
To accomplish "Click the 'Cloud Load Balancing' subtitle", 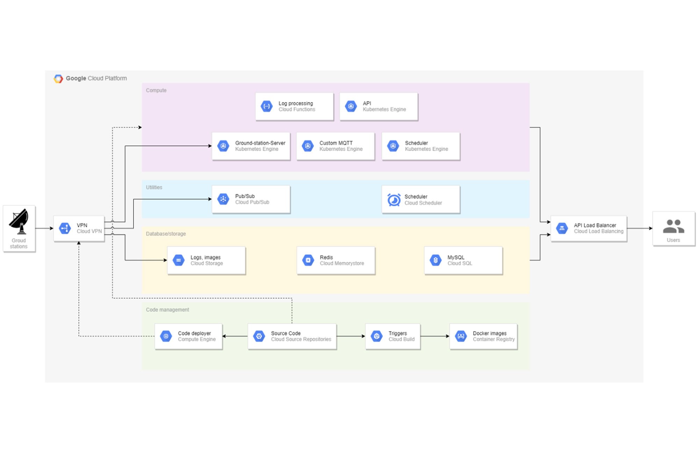I will point(599,231).
